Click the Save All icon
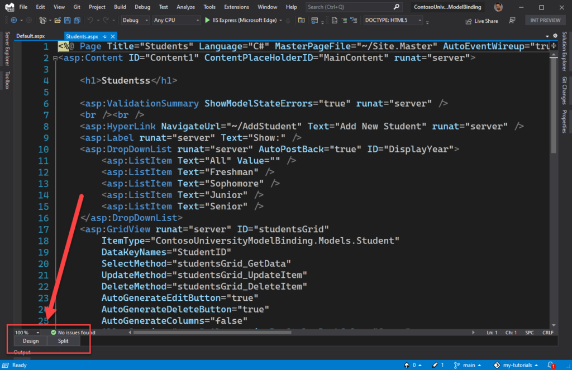Image resolution: width=572 pixels, height=370 pixels. (78, 20)
